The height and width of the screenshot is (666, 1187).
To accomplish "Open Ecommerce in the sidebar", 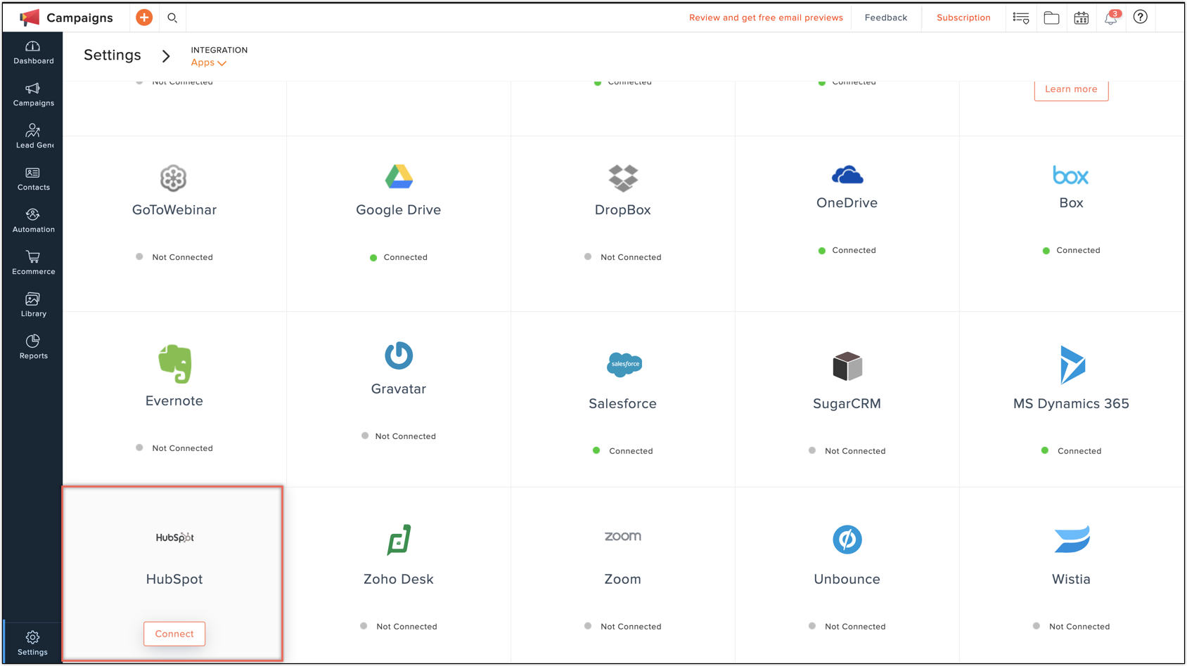I will (x=33, y=263).
